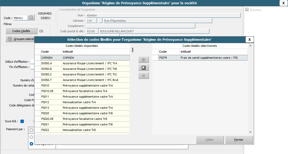Select the third checked Paiement par radio option
Viewport: 288px width, 154px height.
click(x=32, y=144)
